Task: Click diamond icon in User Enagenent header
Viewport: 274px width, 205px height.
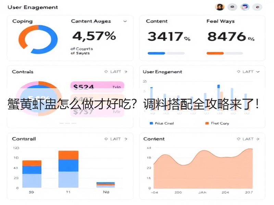Action: [x=238, y=72]
